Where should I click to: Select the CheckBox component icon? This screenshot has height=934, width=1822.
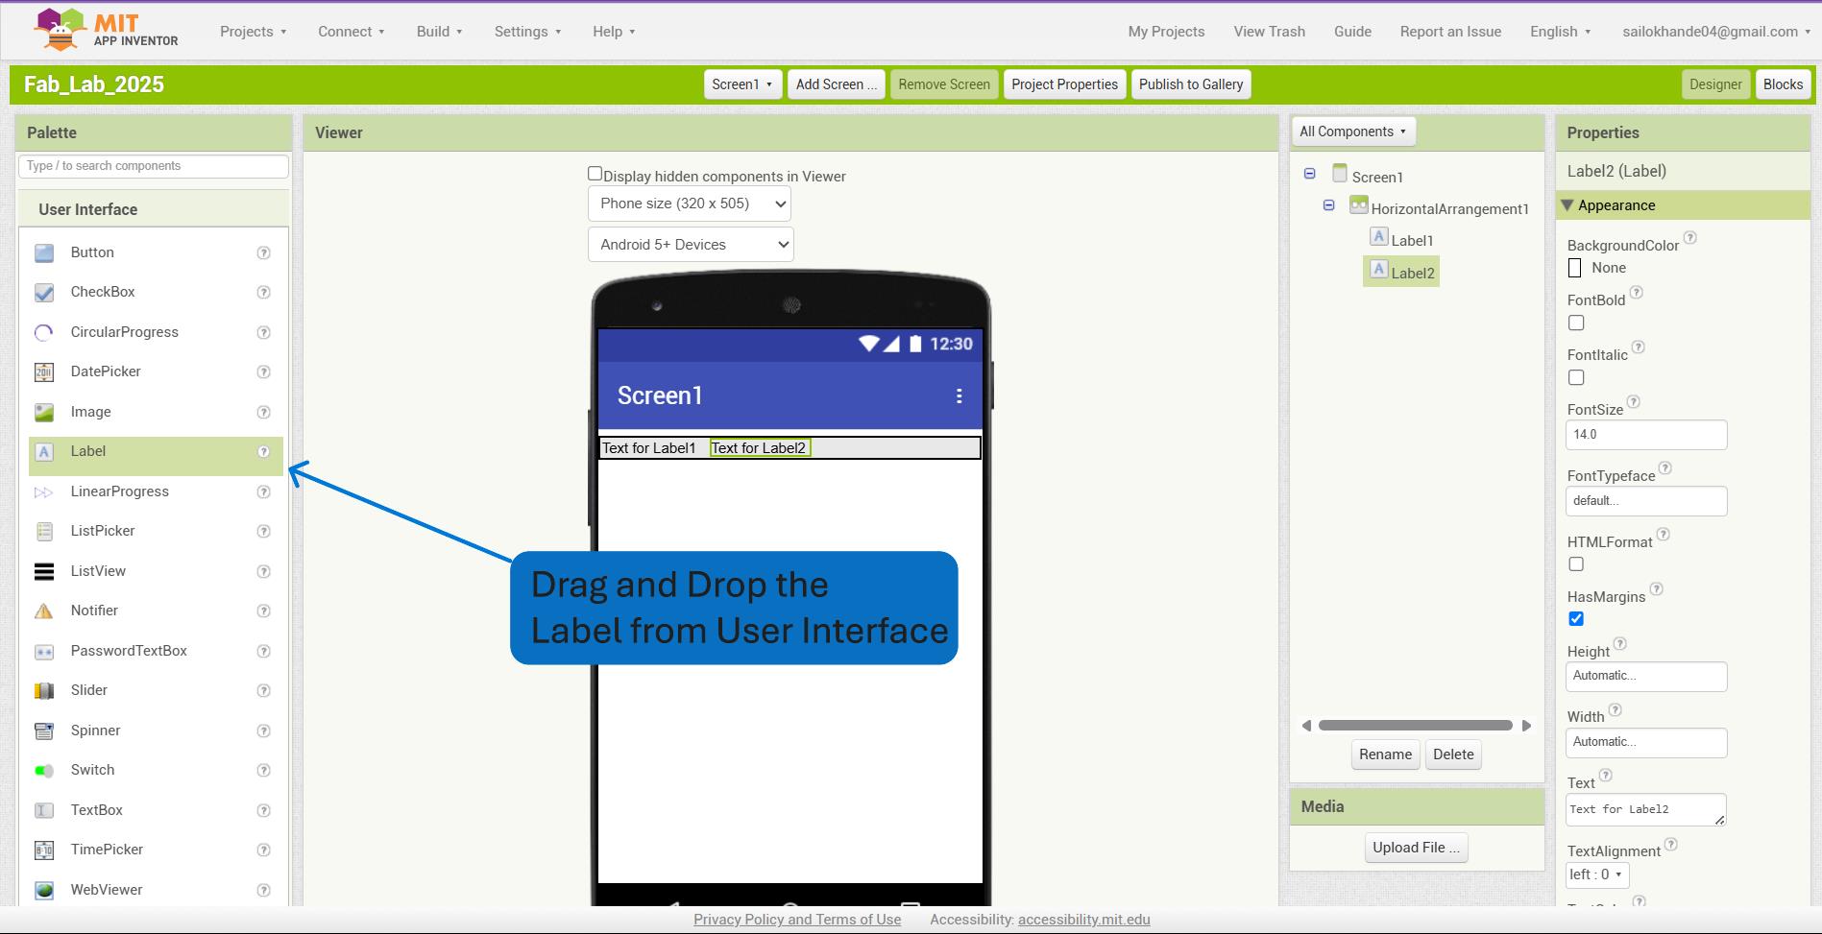44,292
